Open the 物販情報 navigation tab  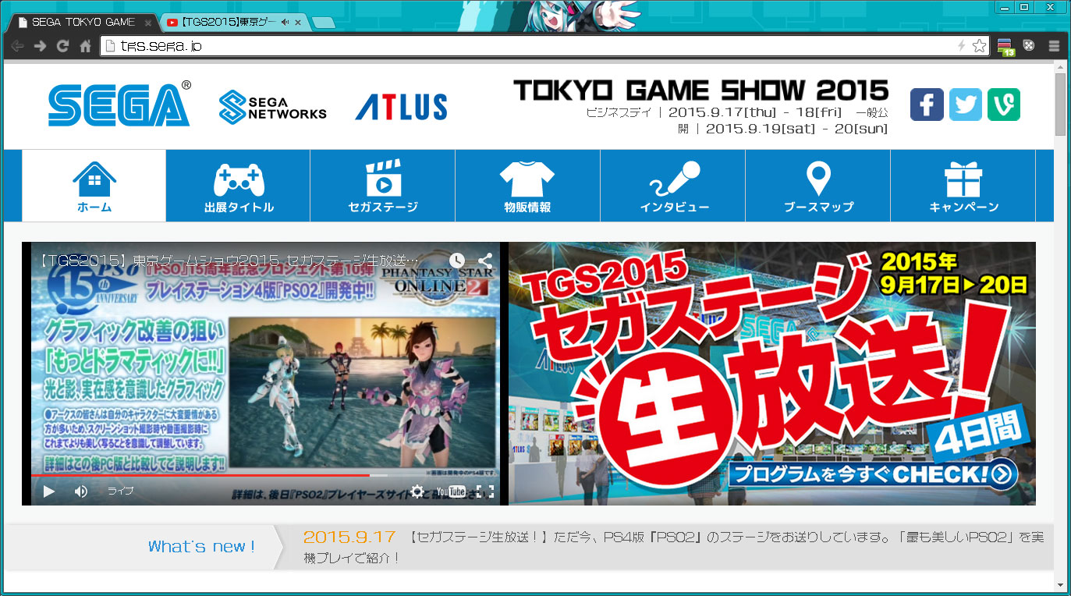click(x=528, y=186)
